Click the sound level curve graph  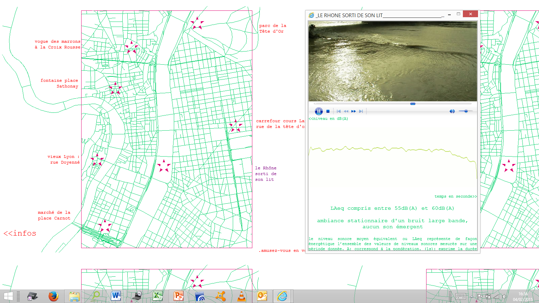393,157
